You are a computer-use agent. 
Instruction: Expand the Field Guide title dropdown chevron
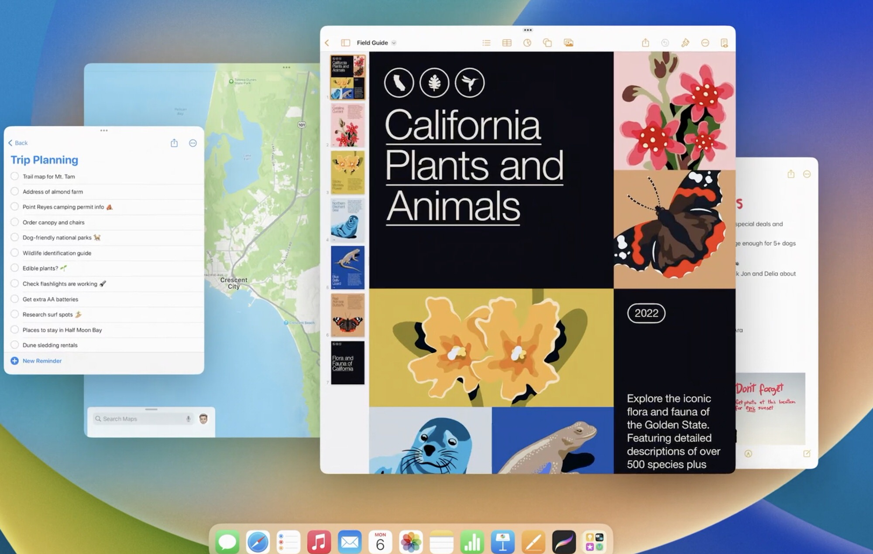[394, 43]
